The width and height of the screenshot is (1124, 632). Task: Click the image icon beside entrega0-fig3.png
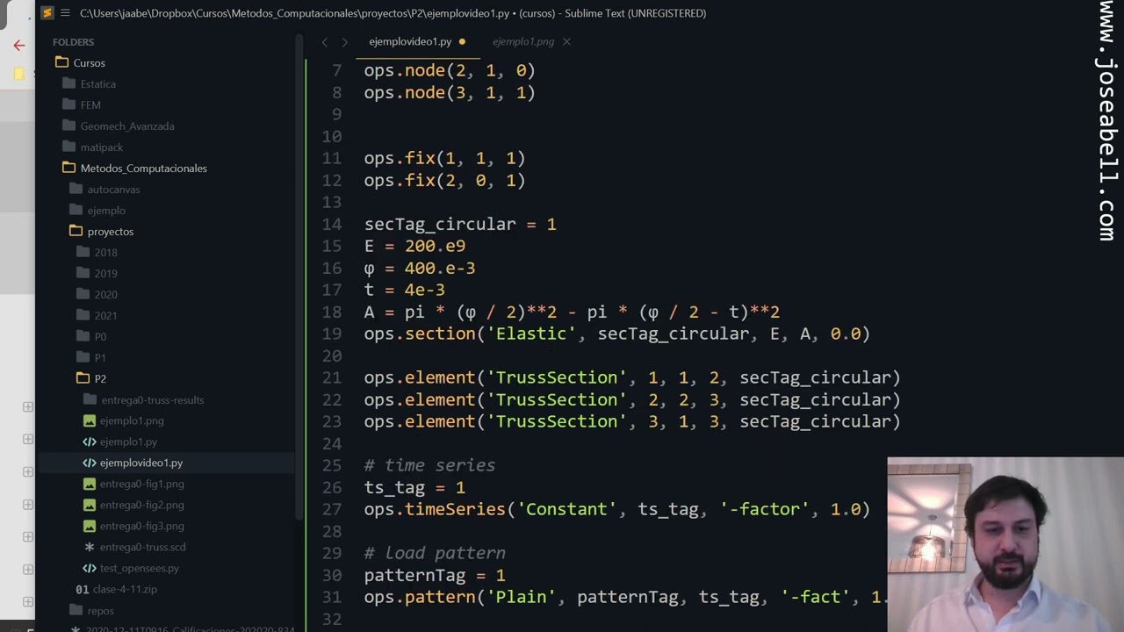(89, 527)
